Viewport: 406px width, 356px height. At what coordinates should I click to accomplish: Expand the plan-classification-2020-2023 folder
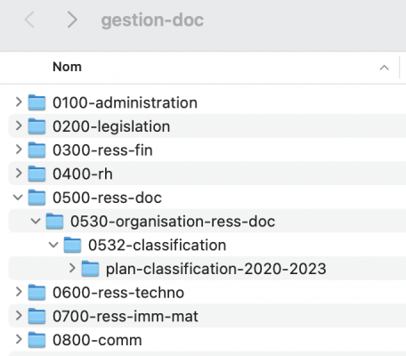point(72,268)
